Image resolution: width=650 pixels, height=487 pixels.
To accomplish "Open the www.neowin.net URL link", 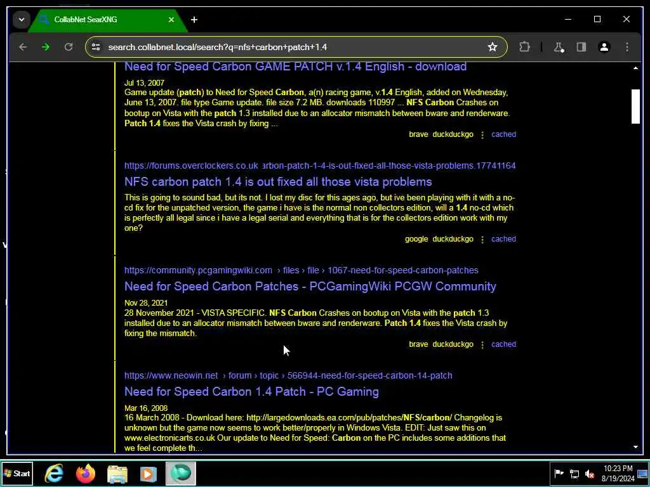I will pyautogui.click(x=288, y=375).
